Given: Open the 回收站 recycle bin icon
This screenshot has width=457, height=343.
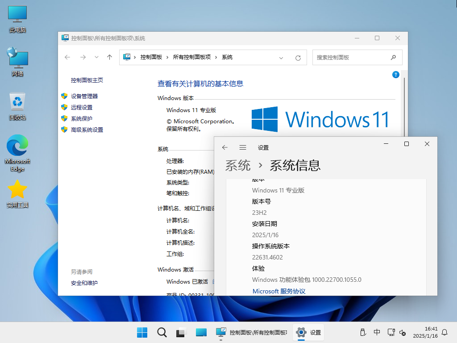Looking at the screenshot, I should tap(17, 106).
